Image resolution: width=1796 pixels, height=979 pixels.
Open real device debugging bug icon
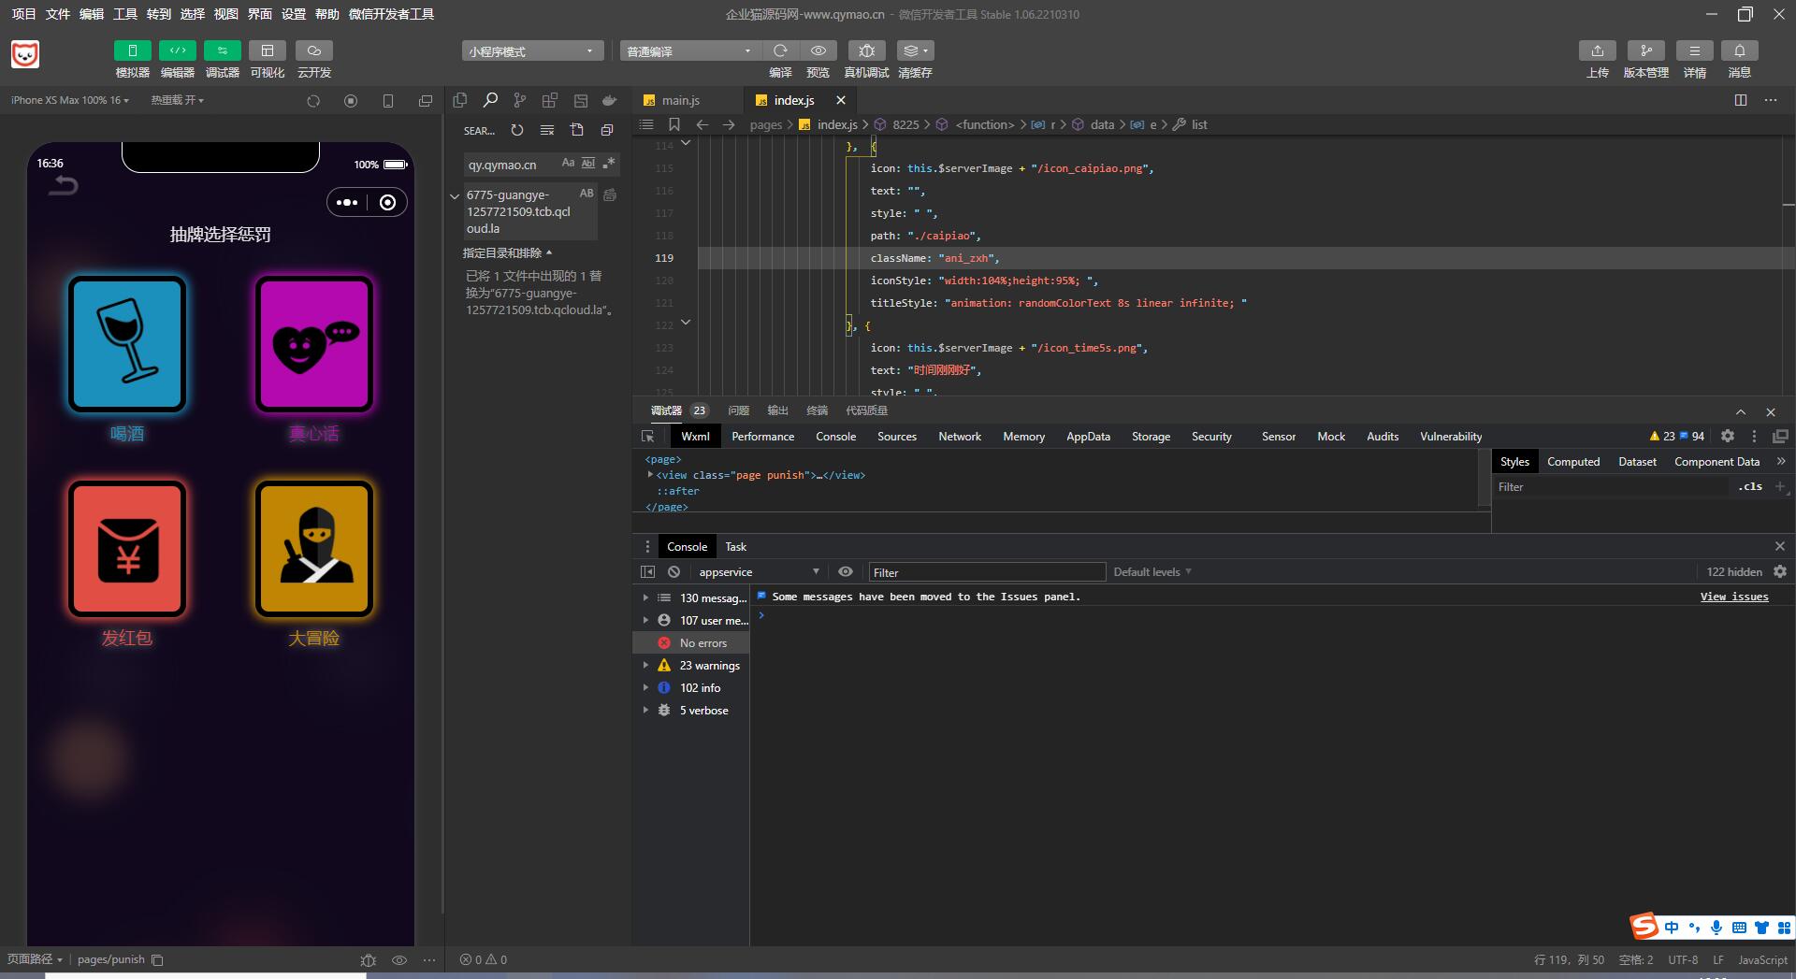click(x=866, y=50)
